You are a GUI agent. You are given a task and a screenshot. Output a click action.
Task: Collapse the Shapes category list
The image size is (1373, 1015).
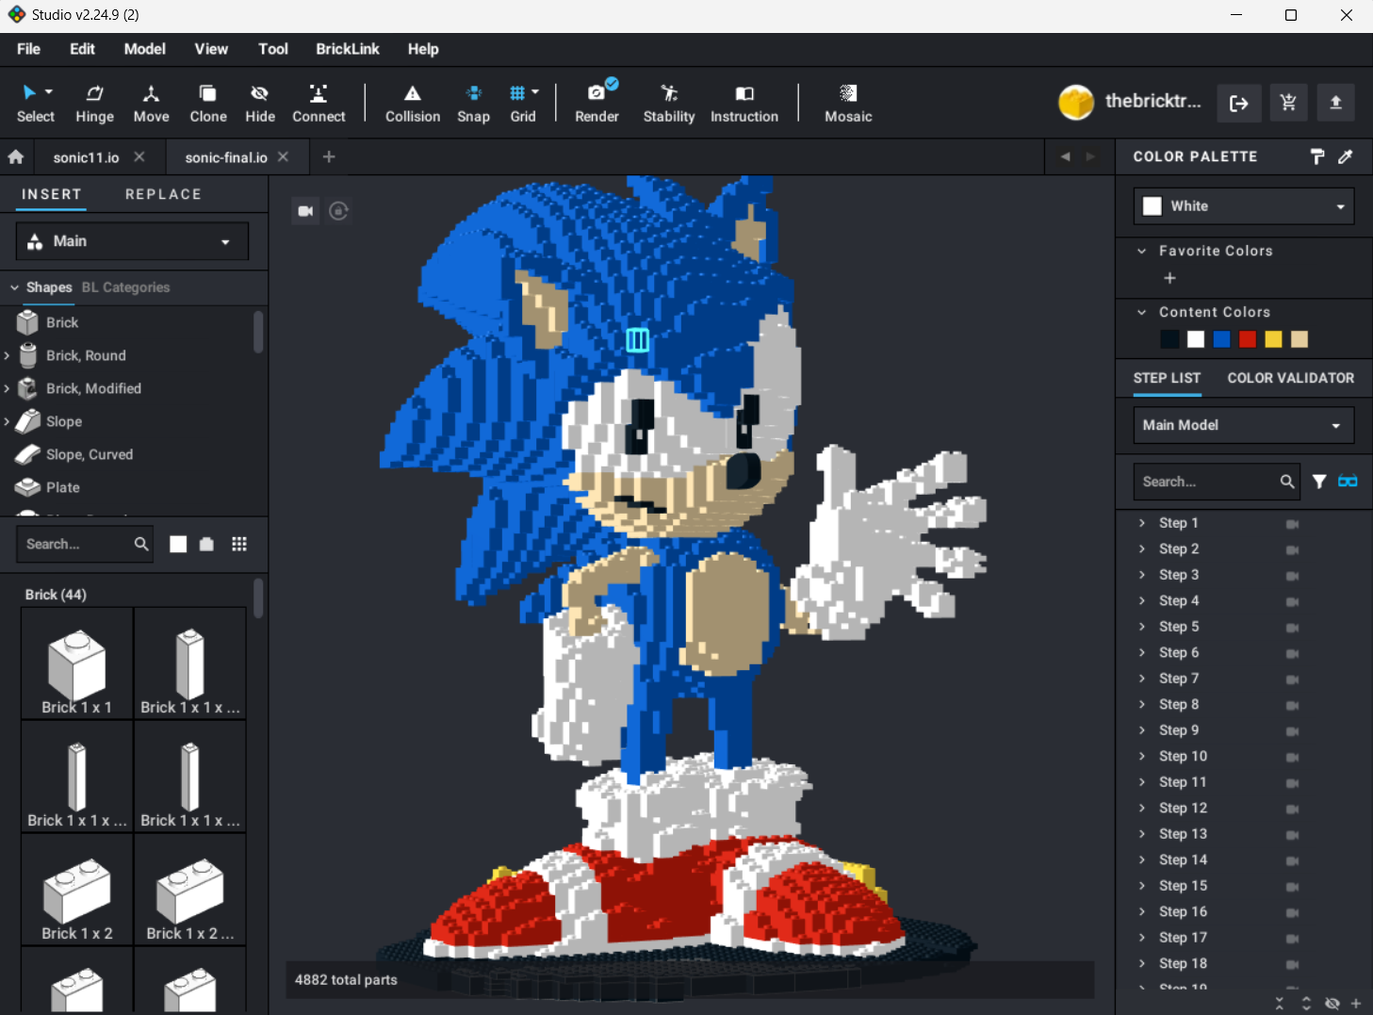[x=14, y=287]
